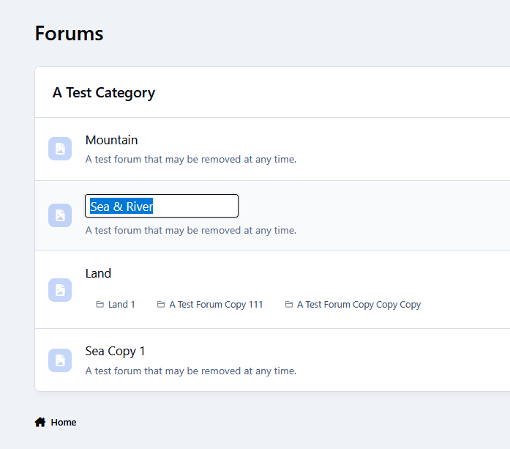Click the Mountain forum icon

60,149
